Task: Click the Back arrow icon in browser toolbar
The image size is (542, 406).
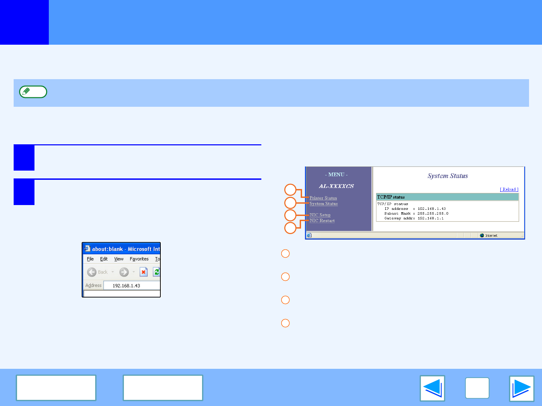Action: click(91, 272)
